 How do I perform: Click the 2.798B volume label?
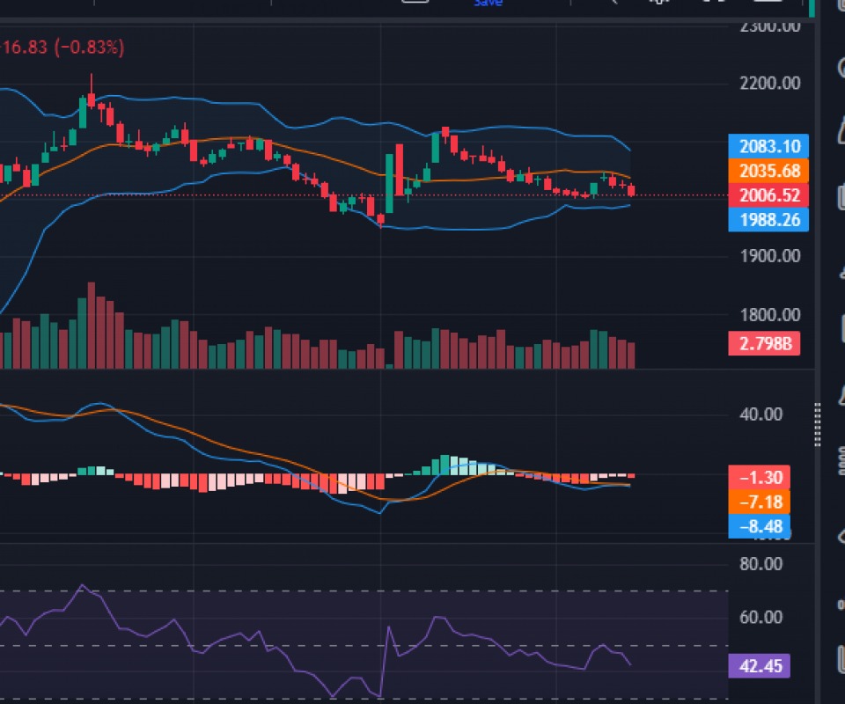(x=764, y=343)
